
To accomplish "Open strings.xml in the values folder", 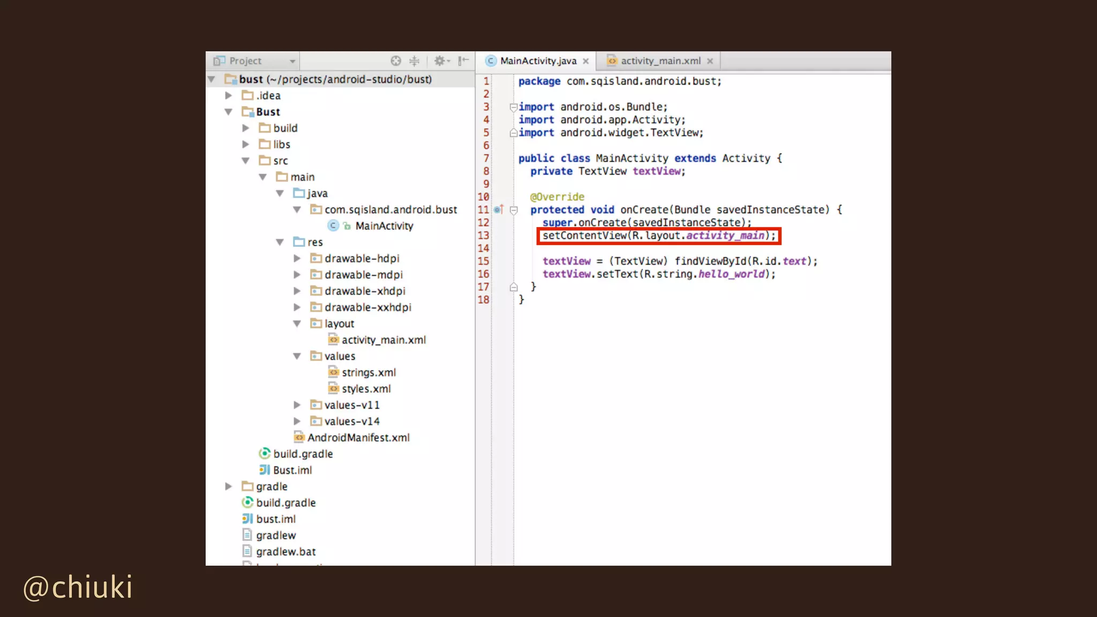I will coord(369,373).
